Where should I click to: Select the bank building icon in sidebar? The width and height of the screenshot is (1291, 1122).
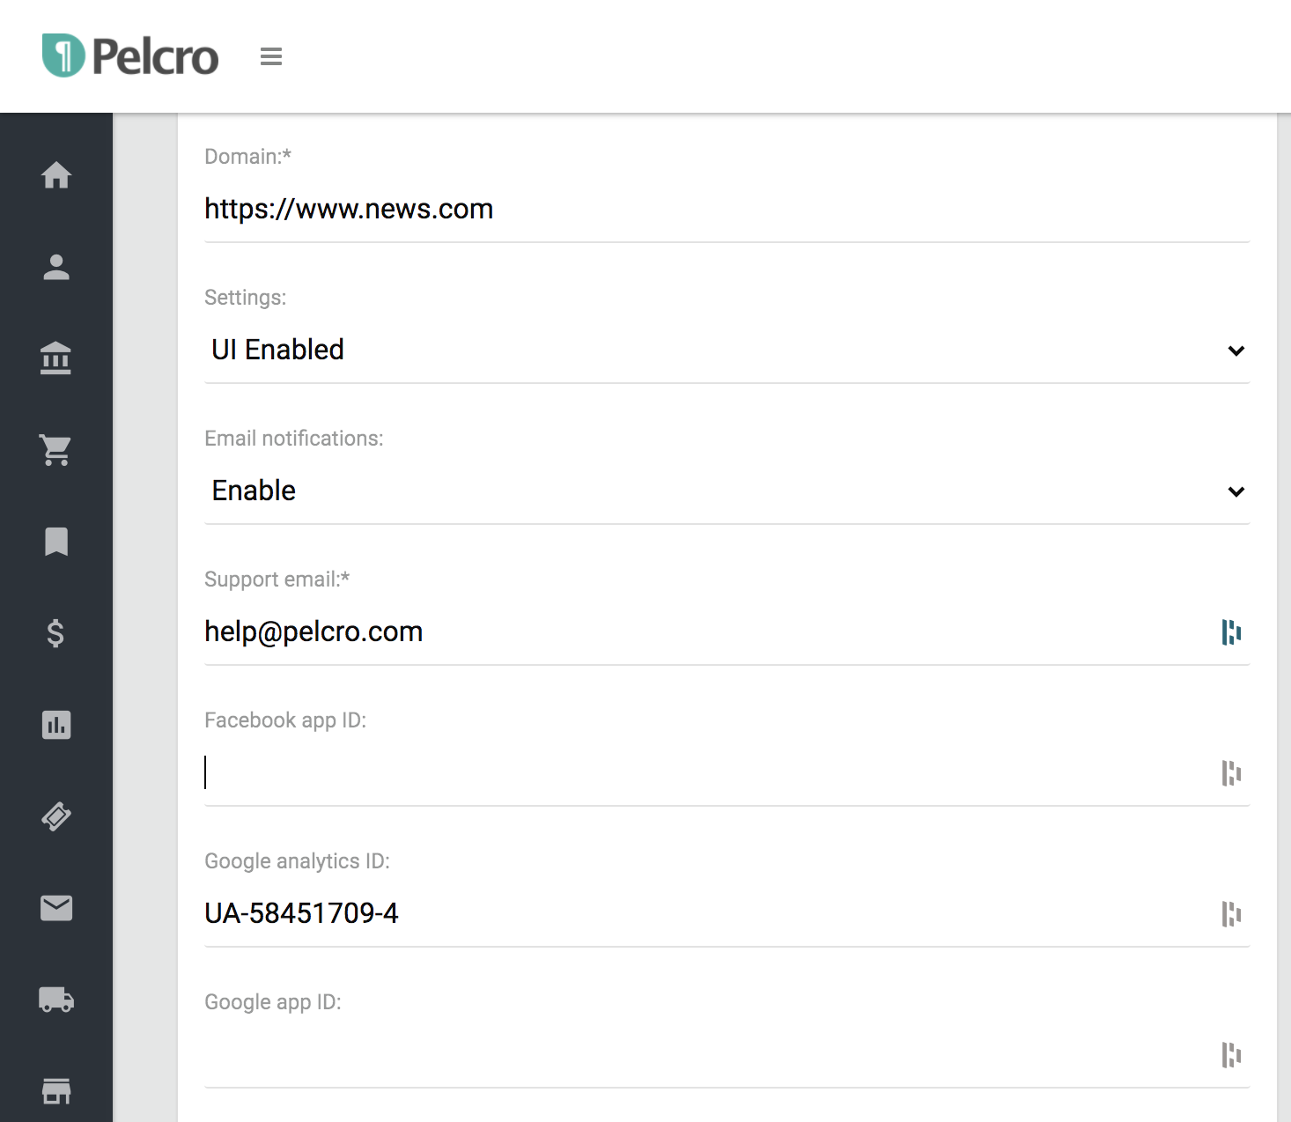[x=56, y=358]
